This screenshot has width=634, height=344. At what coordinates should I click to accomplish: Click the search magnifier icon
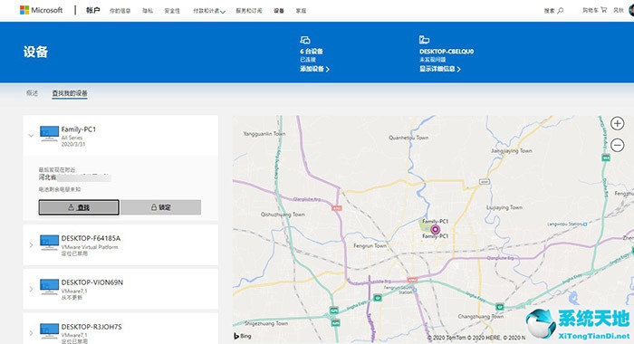[561, 11]
